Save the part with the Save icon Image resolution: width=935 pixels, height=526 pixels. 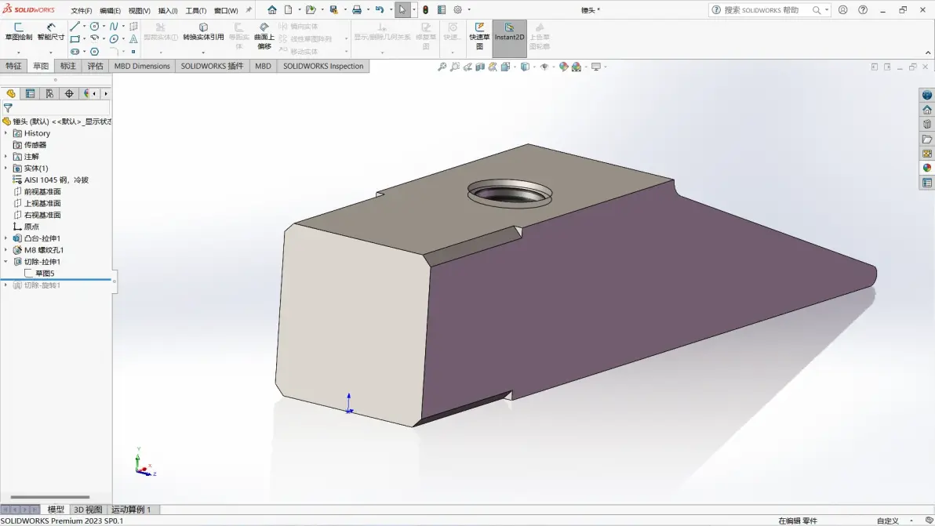pos(334,9)
